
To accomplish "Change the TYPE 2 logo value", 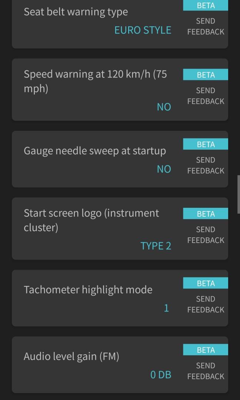I will pyautogui.click(x=156, y=246).
